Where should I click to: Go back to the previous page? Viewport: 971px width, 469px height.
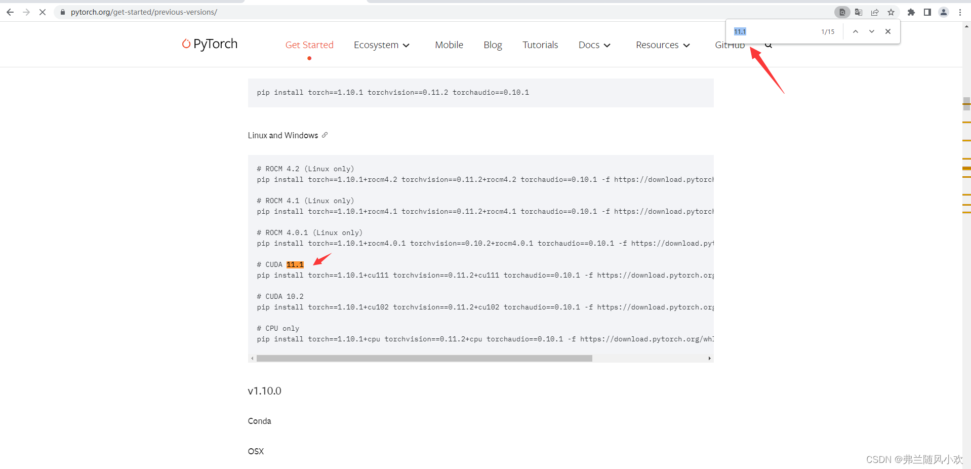(x=10, y=12)
